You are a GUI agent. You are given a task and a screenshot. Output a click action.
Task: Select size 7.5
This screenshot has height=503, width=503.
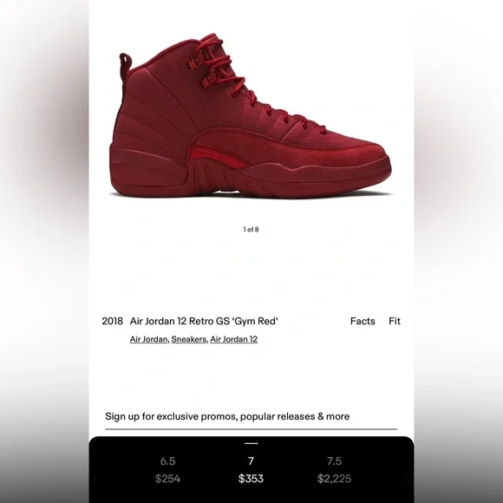[x=334, y=461]
